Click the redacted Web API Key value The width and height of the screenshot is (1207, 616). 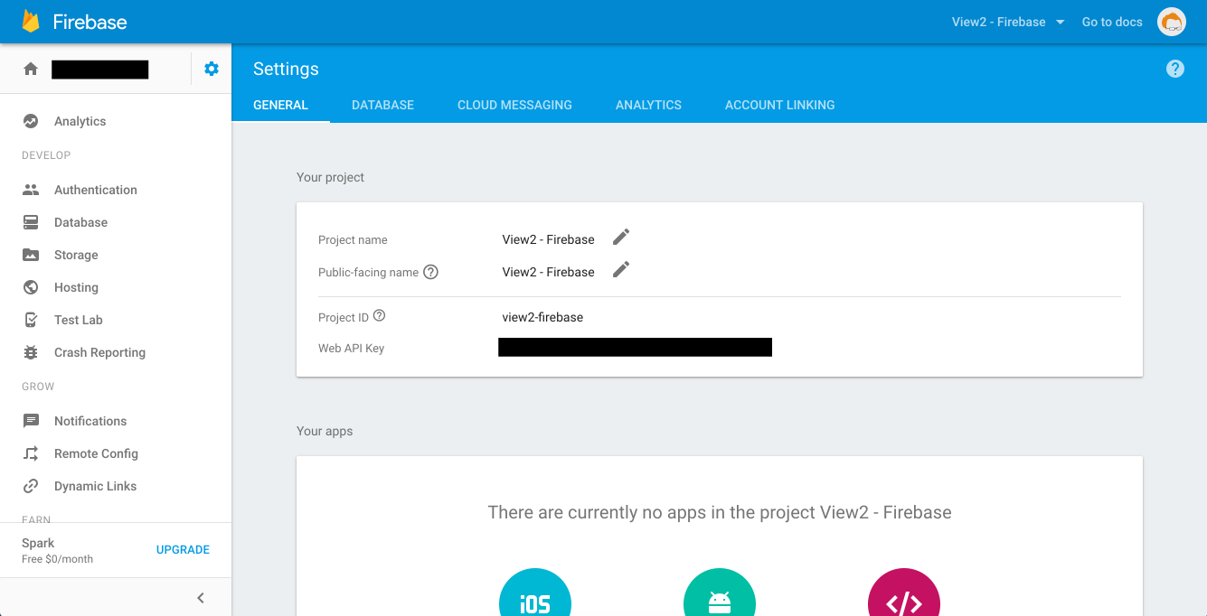coord(635,347)
